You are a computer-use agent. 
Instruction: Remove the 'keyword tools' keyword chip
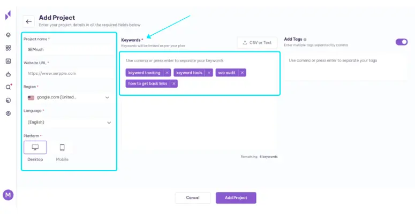pyautogui.click(x=209, y=73)
